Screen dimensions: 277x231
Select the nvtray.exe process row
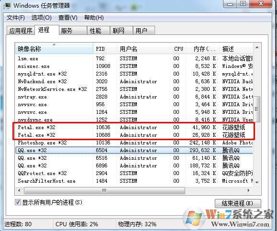point(134,97)
